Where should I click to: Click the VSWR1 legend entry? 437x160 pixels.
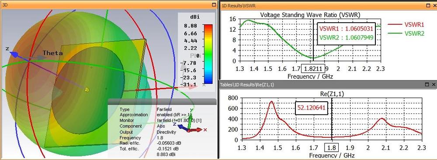pyautogui.click(x=406, y=25)
